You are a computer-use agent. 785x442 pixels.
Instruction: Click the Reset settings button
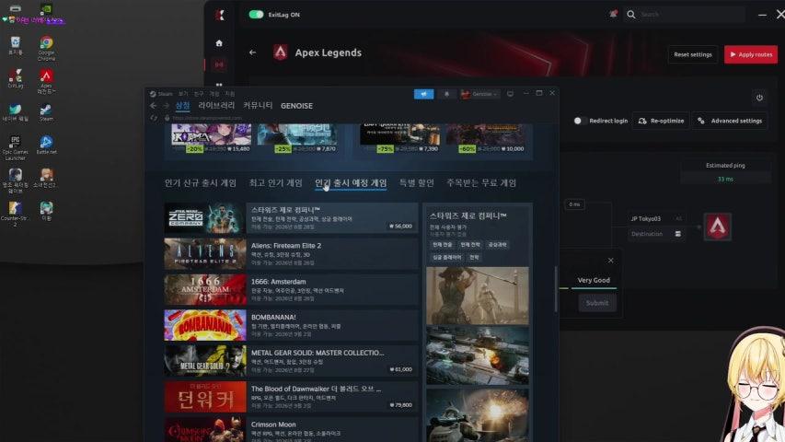(692, 54)
